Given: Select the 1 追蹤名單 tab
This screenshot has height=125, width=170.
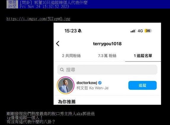Looking at the screenshot, I should click(143, 56).
